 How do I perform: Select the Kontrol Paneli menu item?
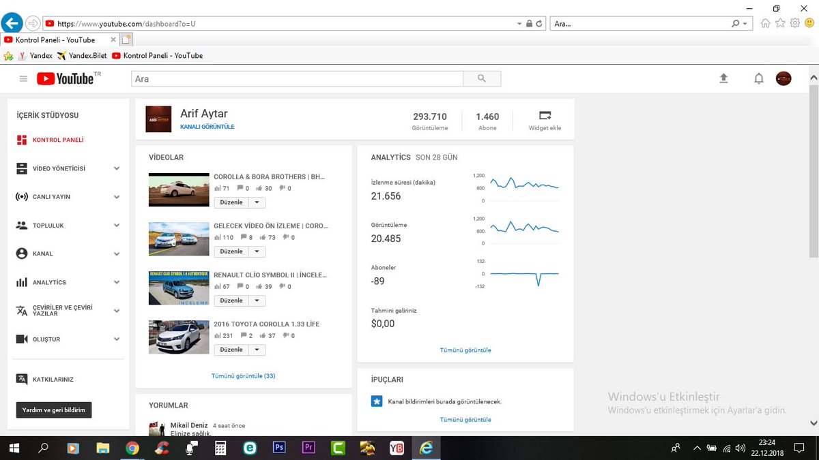58,140
